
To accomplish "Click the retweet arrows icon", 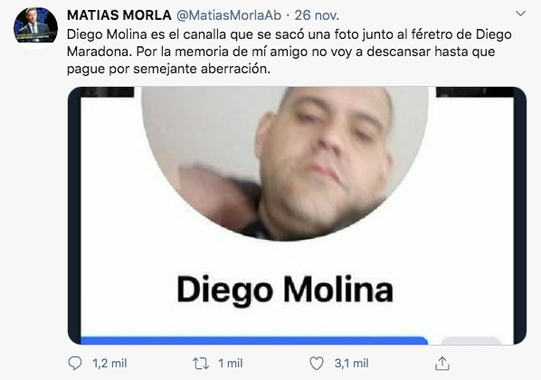I will click(x=201, y=364).
